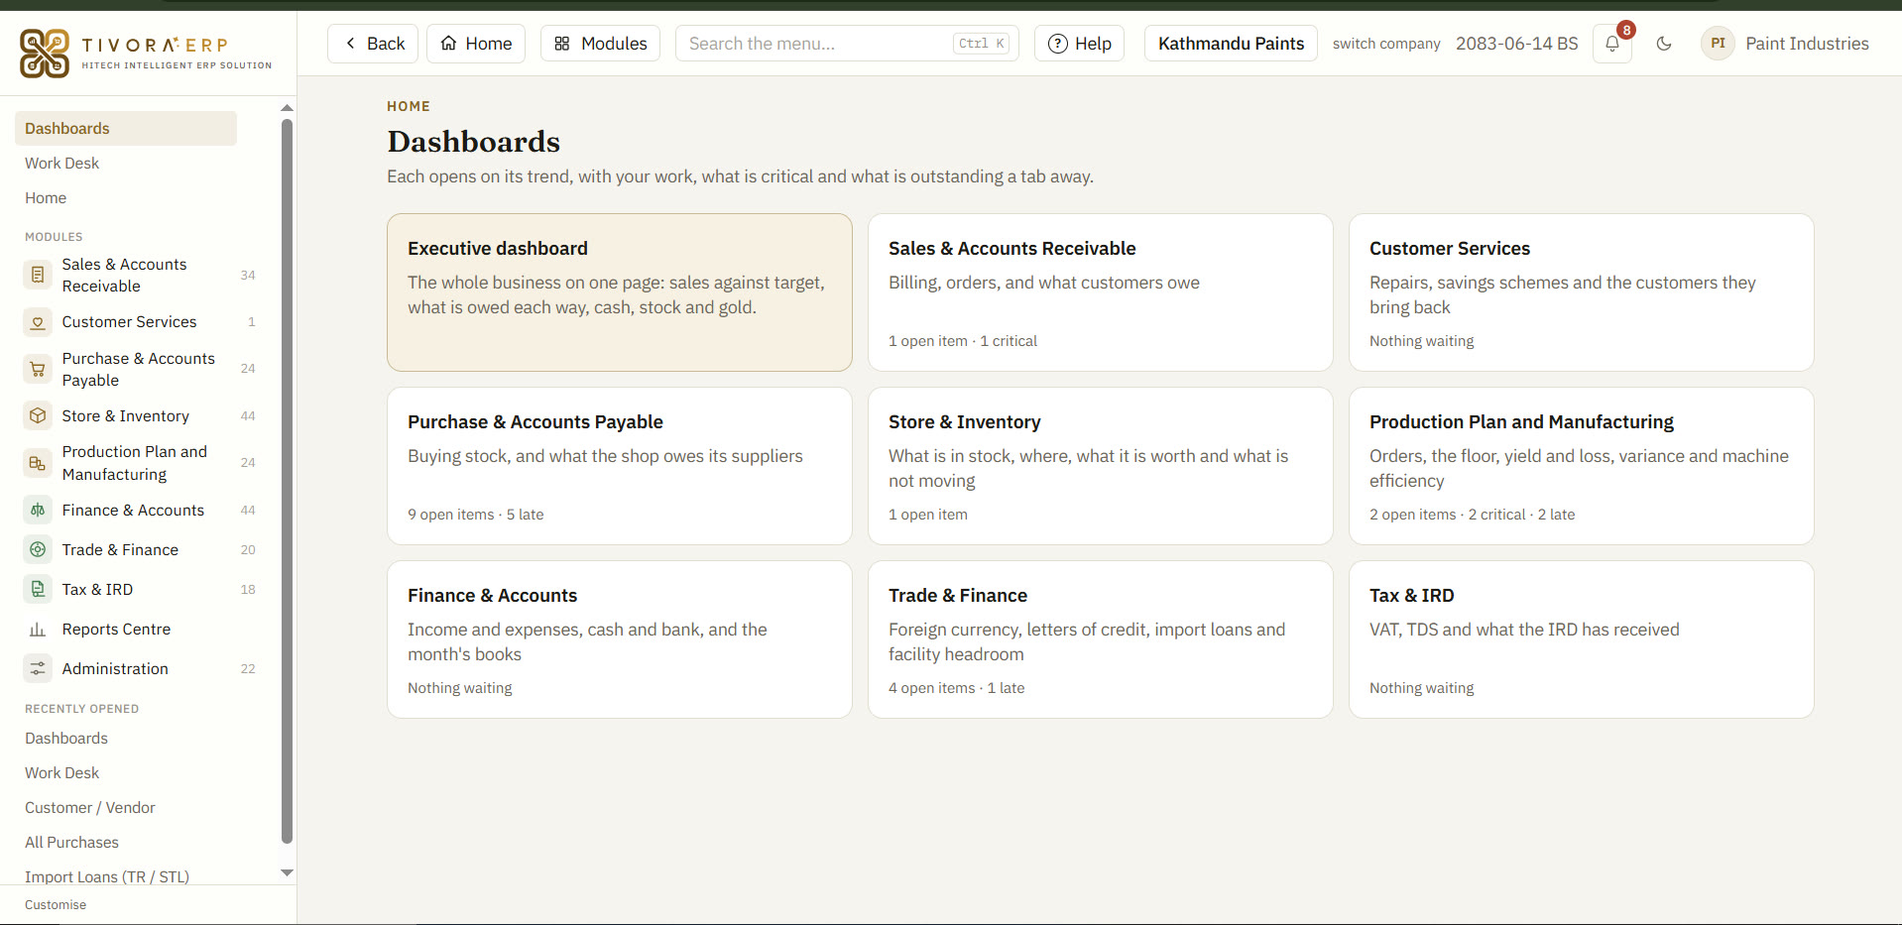
Task: Click the Purchase & Accounts Payable cart icon
Action: pos(38,369)
